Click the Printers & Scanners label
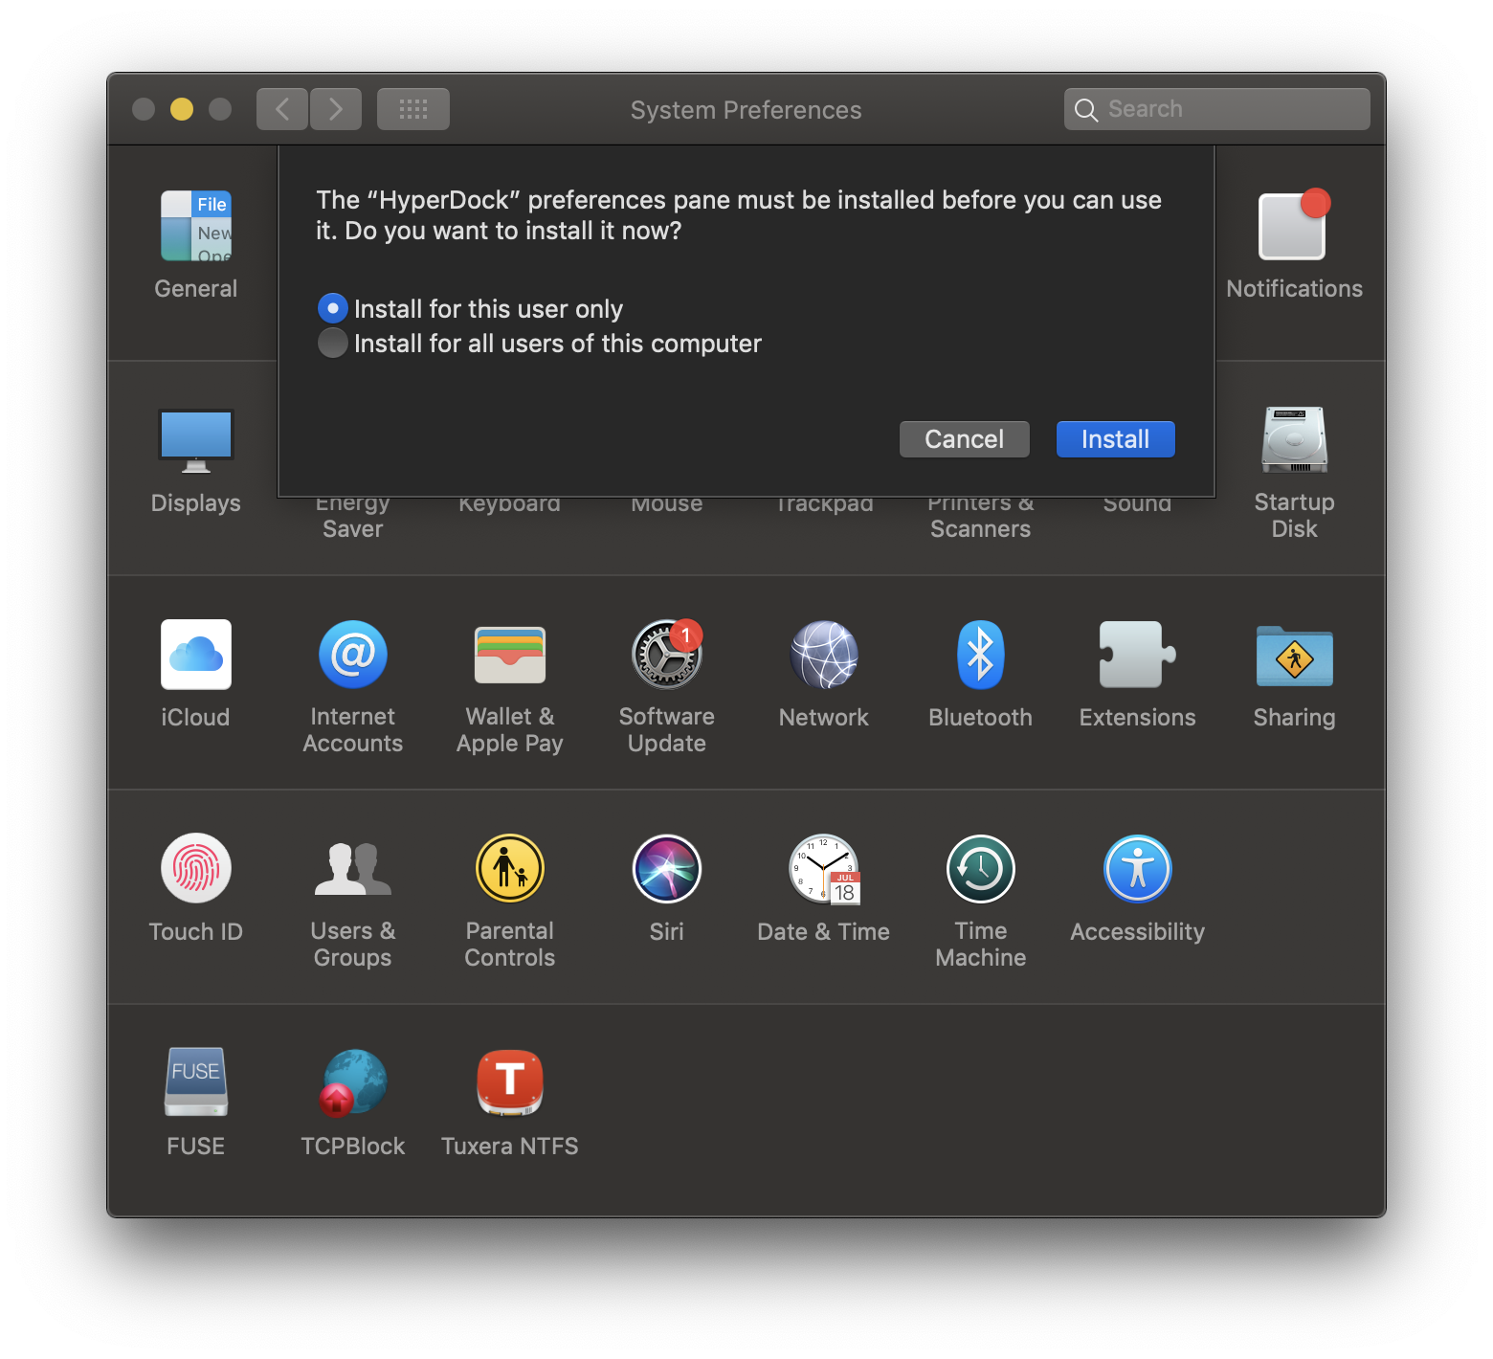This screenshot has width=1493, height=1359. [981, 517]
